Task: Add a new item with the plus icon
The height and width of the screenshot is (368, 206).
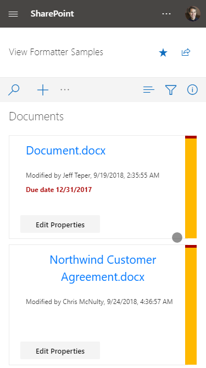Action: (x=43, y=90)
